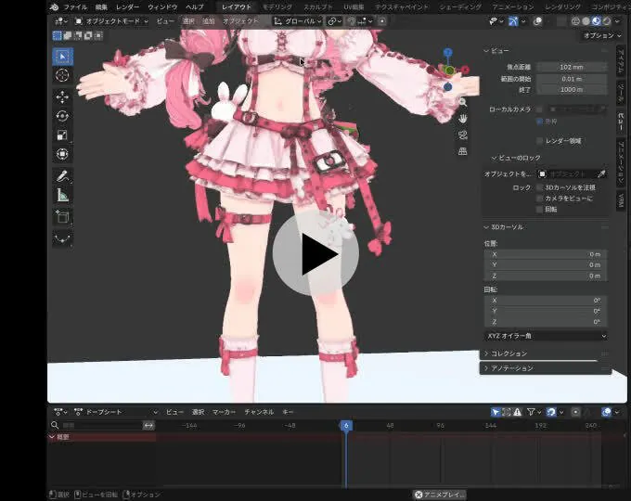Collapse the 概要 summary channel row
The image size is (631, 501).
[x=52, y=437]
